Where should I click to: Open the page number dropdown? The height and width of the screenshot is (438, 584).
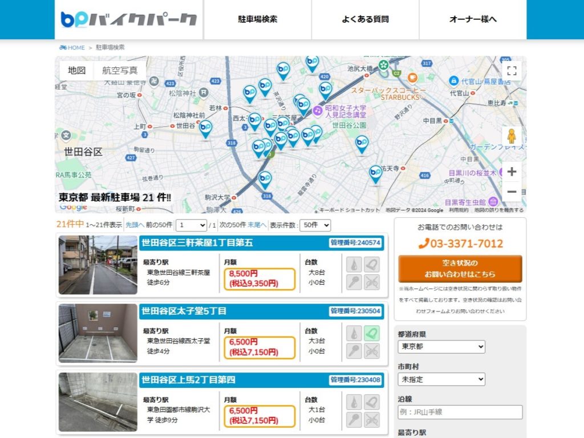pos(191,225)
